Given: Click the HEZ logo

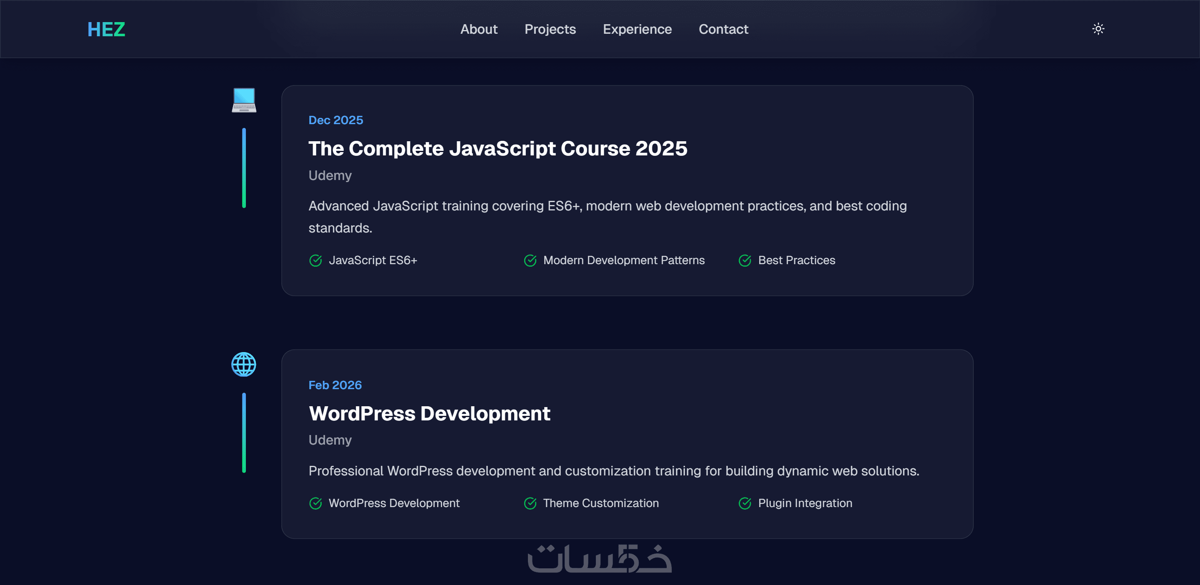Looking at the screenshot, I should coord(106,29).
